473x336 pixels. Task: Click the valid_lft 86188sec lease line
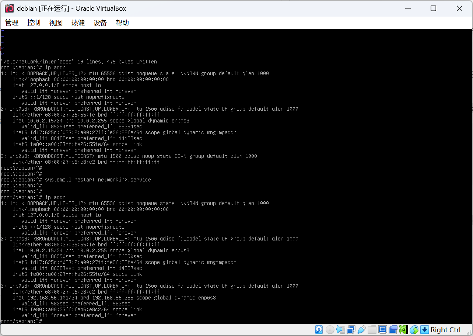(x=82, y=138)
